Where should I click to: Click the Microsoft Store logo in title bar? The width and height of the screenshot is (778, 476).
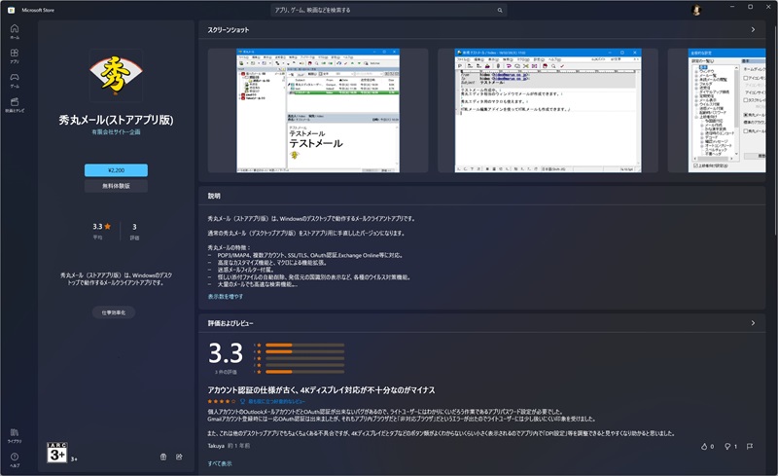11,10
